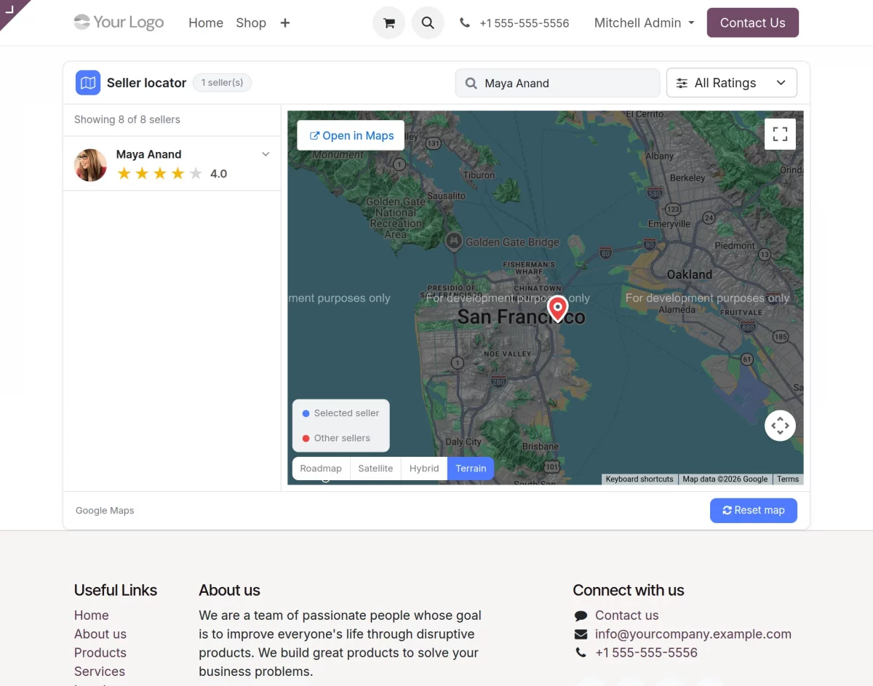
Task: Click Open in Maps button
Action: (x=351, y=135)
